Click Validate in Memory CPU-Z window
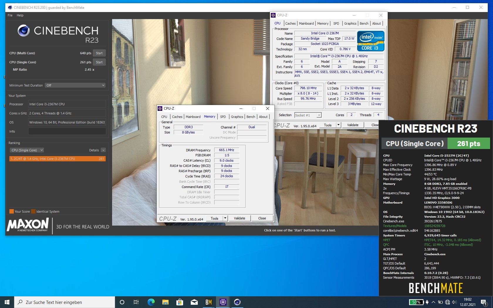This screenshot has height=308, width=493. 239,219
